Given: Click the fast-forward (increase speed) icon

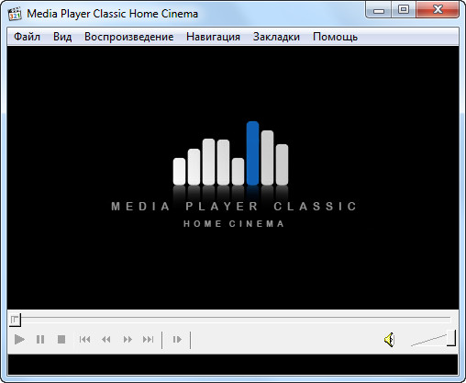Looking at the screenshot, I should click(x=128, y=340).
